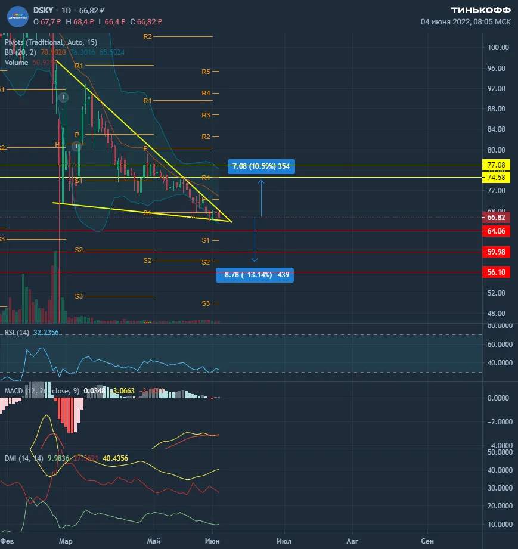The width and height of the screenshot is (518, 549).
Task: Click the Июл label on time axis
Action: pos(284,541)
